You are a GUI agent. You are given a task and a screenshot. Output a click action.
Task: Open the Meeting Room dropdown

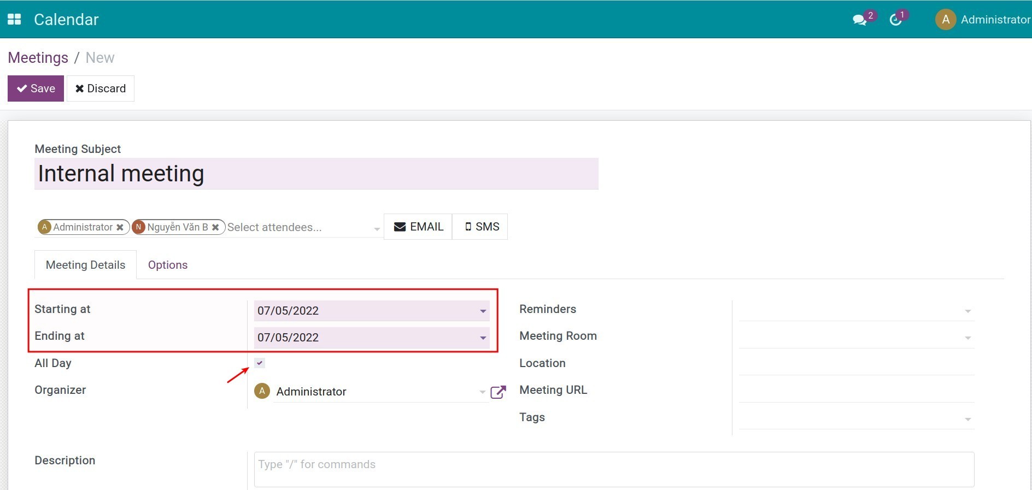967,338
